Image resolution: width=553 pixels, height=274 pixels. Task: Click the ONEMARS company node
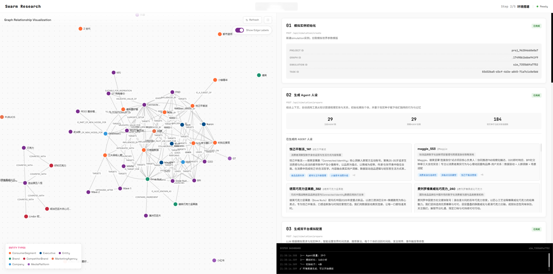(x=105, y=134)
